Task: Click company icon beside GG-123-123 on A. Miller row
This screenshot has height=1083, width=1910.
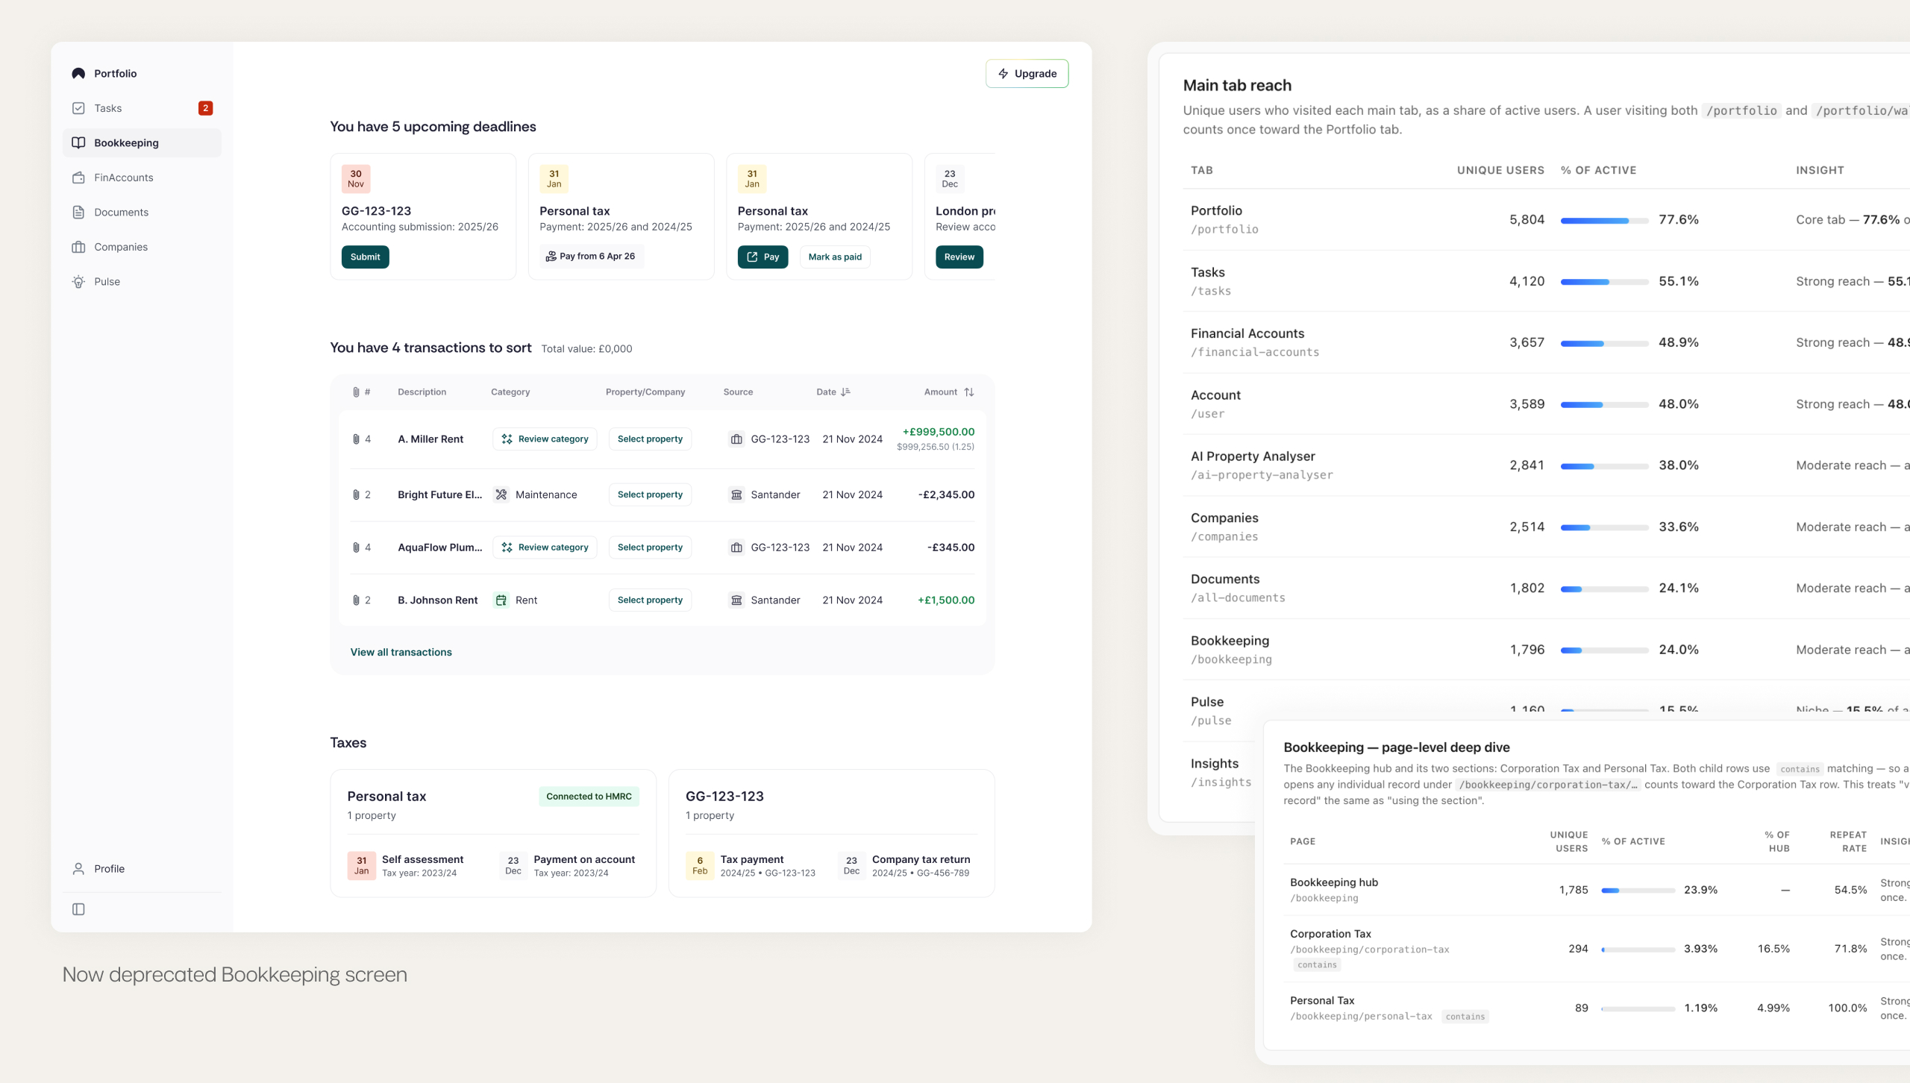Action: [736, 439]
